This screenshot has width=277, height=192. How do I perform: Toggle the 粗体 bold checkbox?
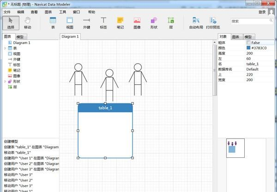248,42
